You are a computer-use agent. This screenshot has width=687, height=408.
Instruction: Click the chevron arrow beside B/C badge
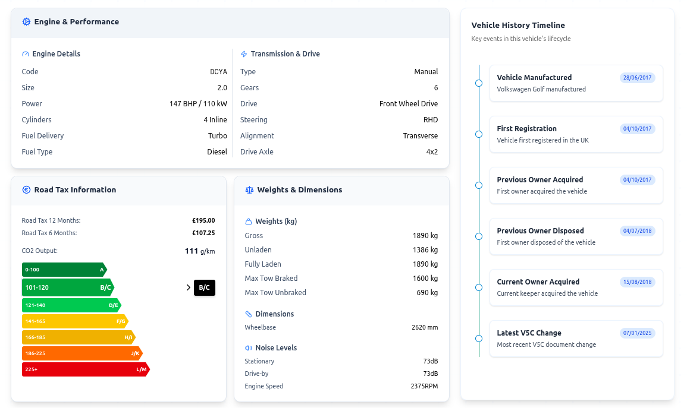(x=189, y=288)
